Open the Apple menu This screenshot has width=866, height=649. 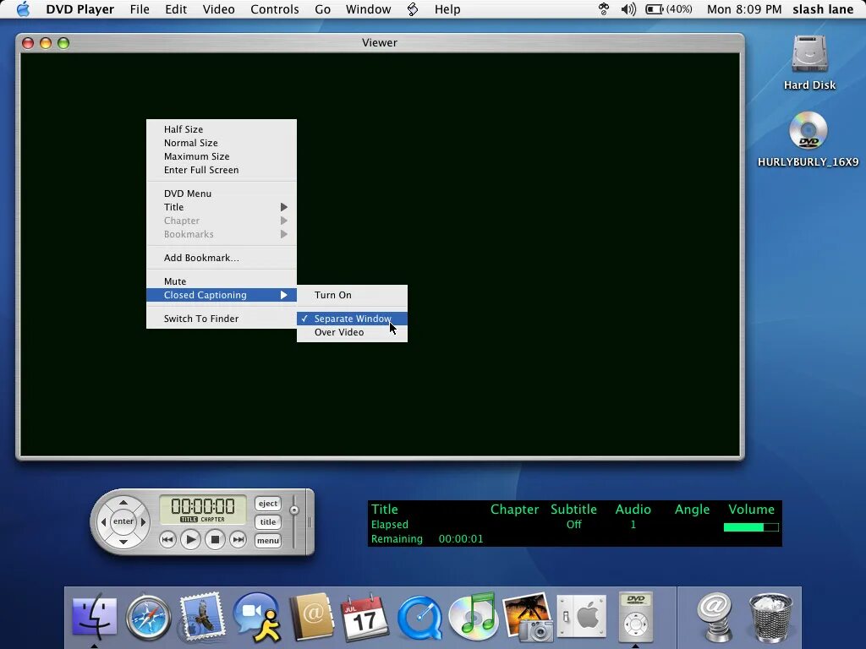coord(23,9)
